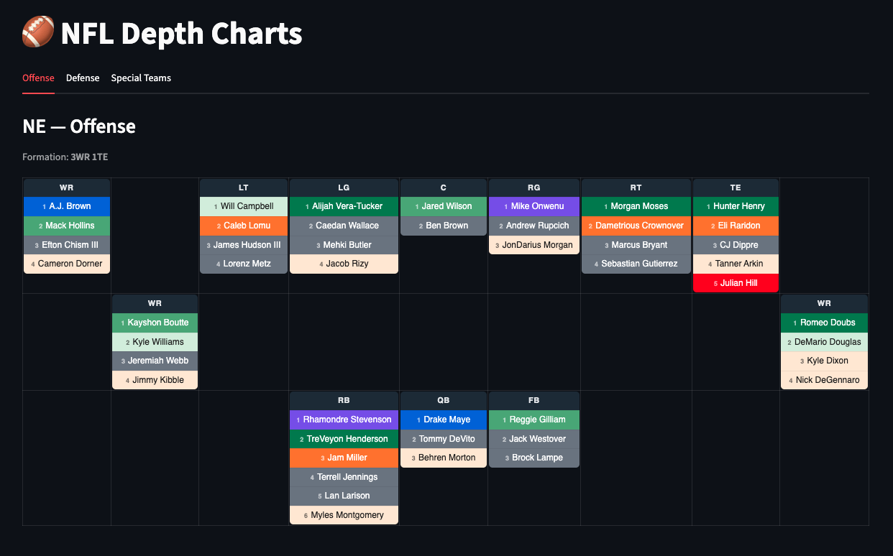Click Jimmy Kibble player card

(x=155, y=380)
